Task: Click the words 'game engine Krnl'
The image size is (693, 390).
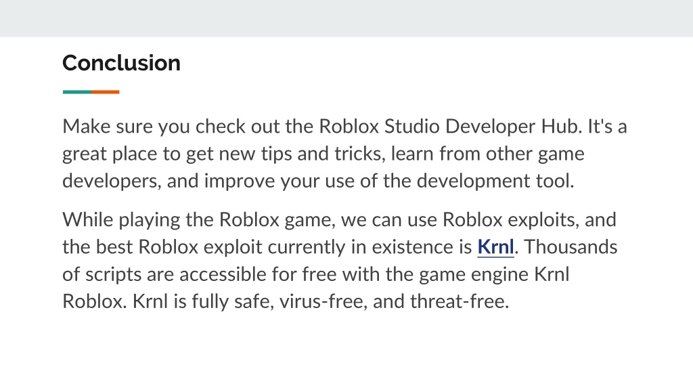Action: [494, 274]
